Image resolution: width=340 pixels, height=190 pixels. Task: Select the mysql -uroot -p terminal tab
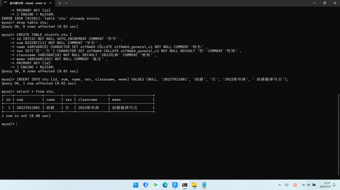tap(28, 3)
